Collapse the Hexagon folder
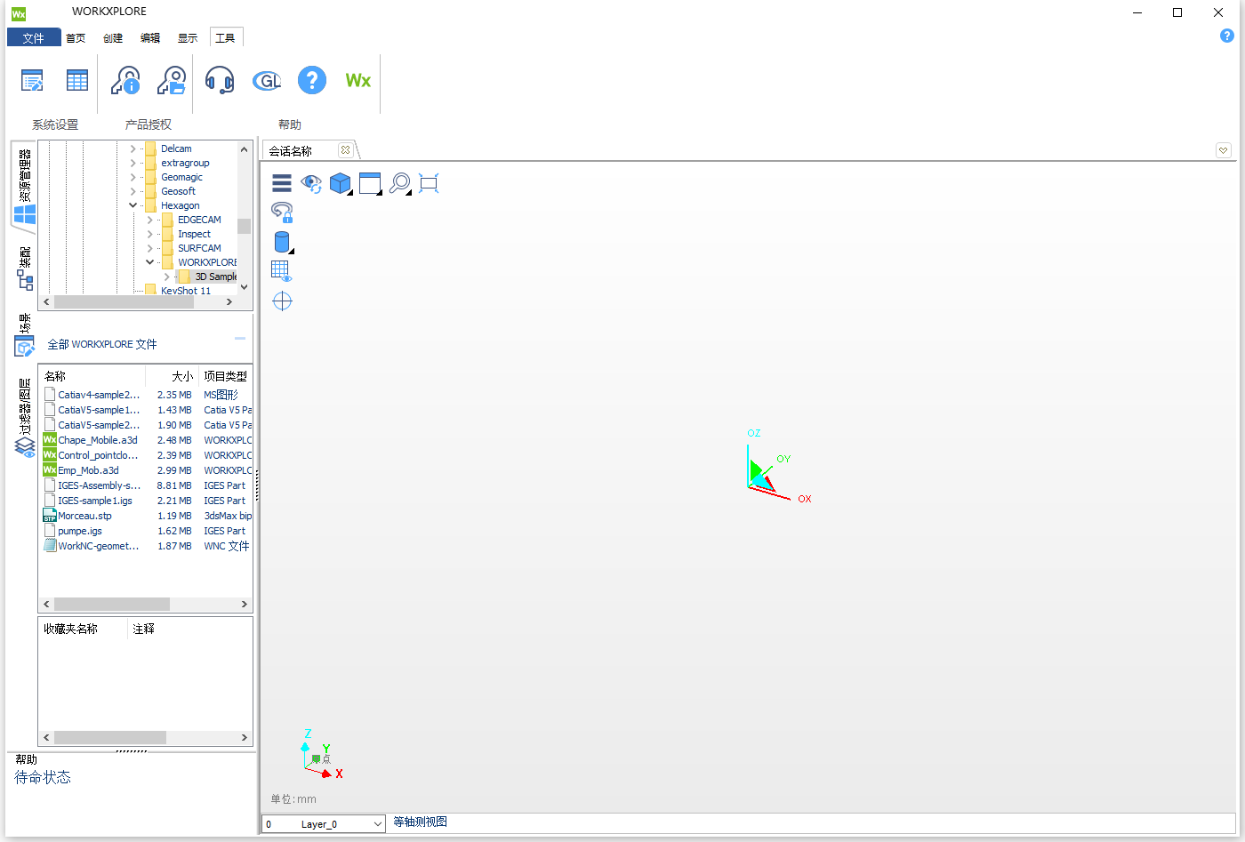 133,205
